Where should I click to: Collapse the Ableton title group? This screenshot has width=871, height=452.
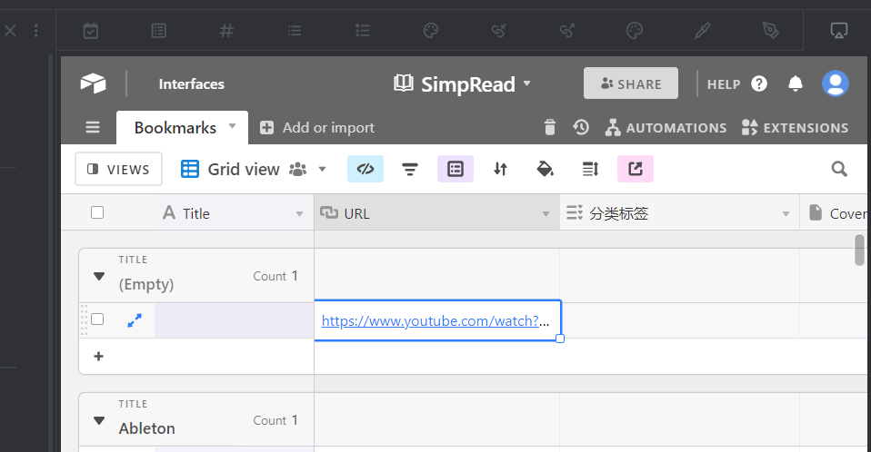click(x=99, y=420)
